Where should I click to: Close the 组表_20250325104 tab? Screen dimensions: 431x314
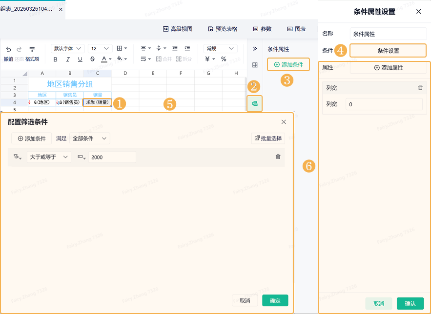pyautogui.click(x=61, y=9)
